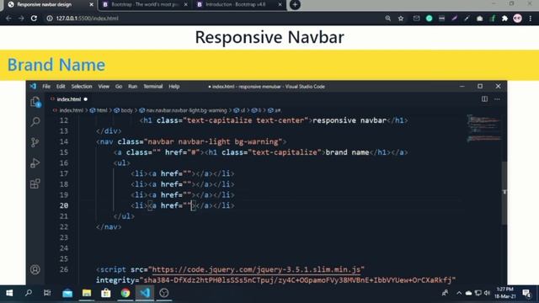Go back in the browser
Image resolution: width=539 pixels, height=303 pixels.
click(x=8, y=19)
